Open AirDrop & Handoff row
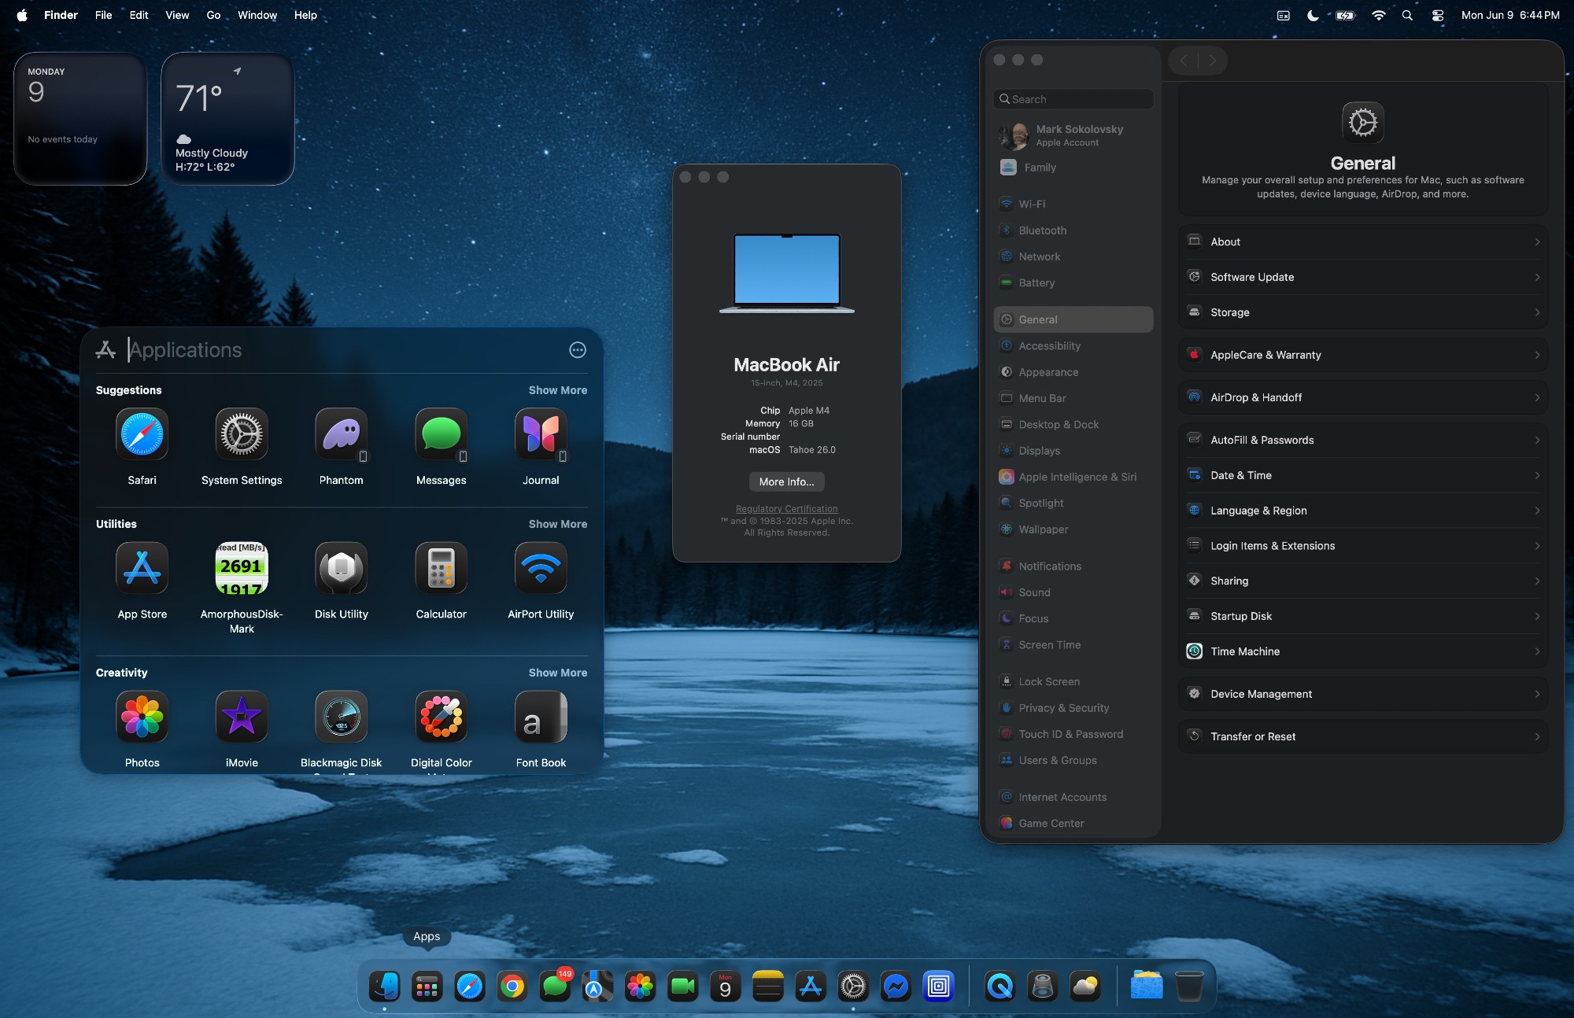Image resolution: width=1574 pixels, height=1018 pixels. pos(1363,397)
